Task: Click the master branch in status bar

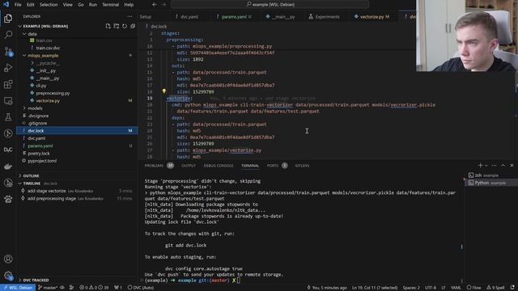Action: tap(48, 288)
